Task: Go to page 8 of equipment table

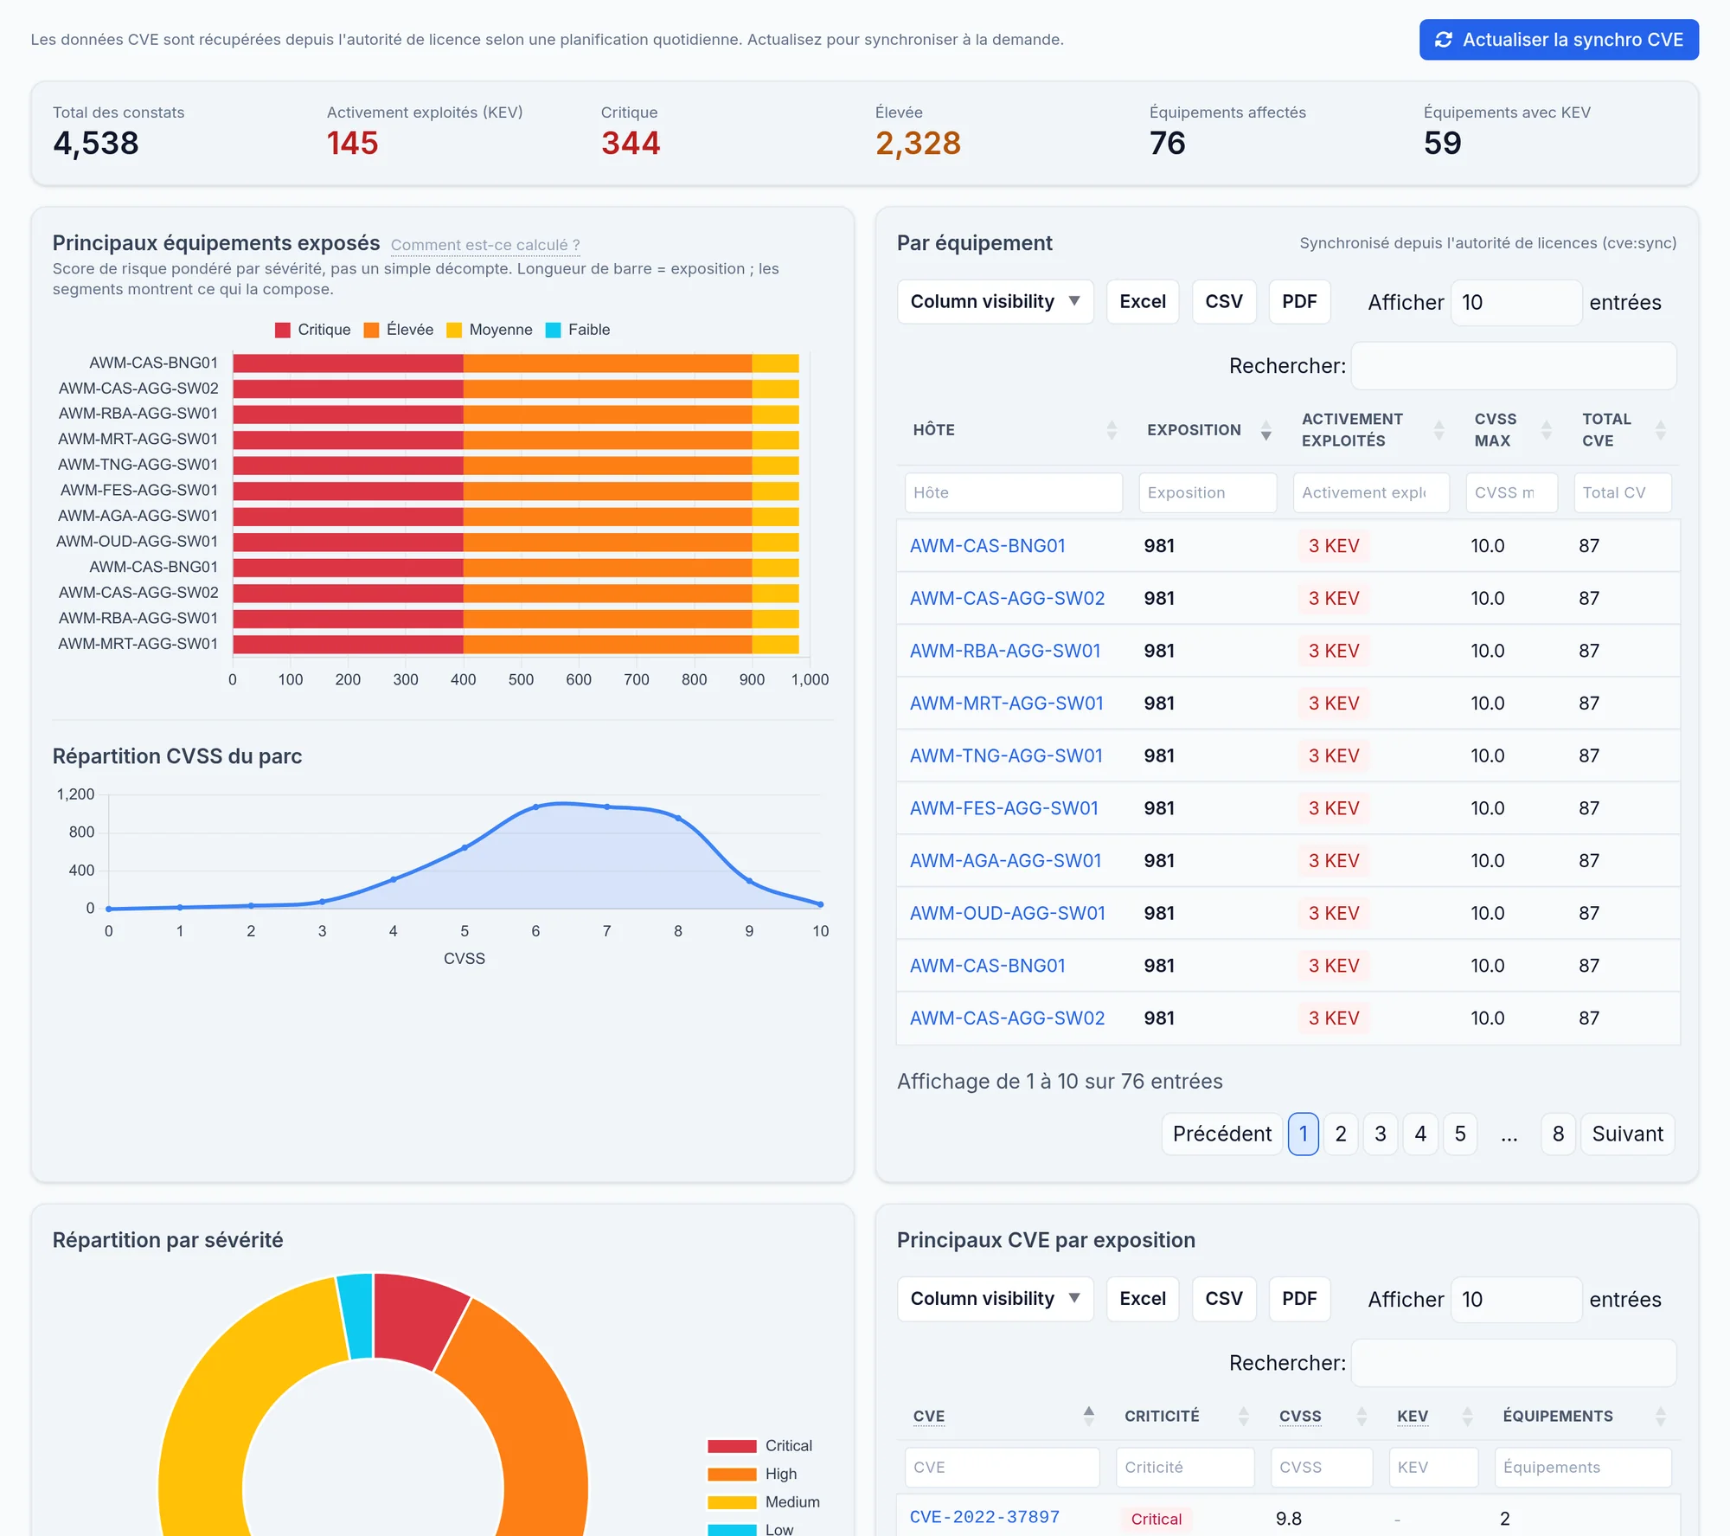Action: [1558, 1134]
